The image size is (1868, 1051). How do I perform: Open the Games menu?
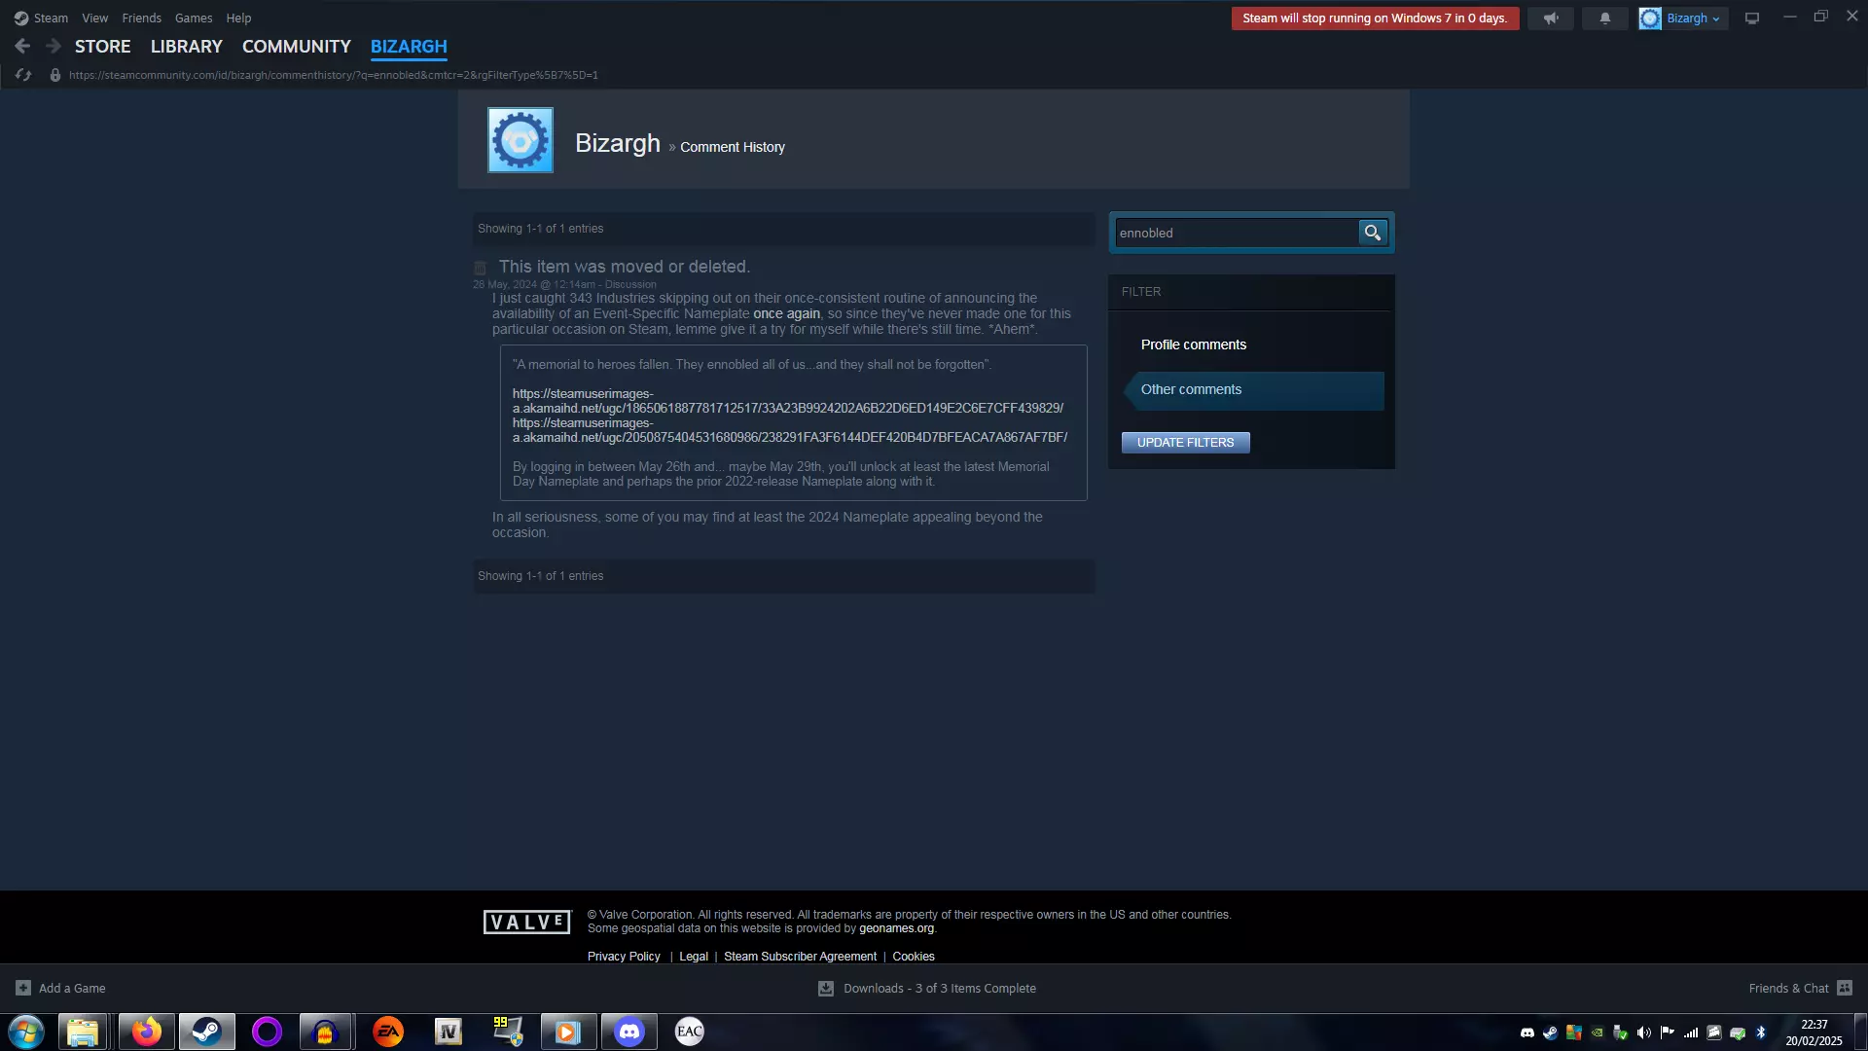coord(193,18)
